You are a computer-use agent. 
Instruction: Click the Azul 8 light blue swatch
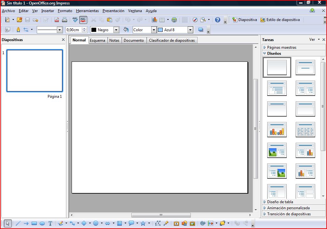160,30
